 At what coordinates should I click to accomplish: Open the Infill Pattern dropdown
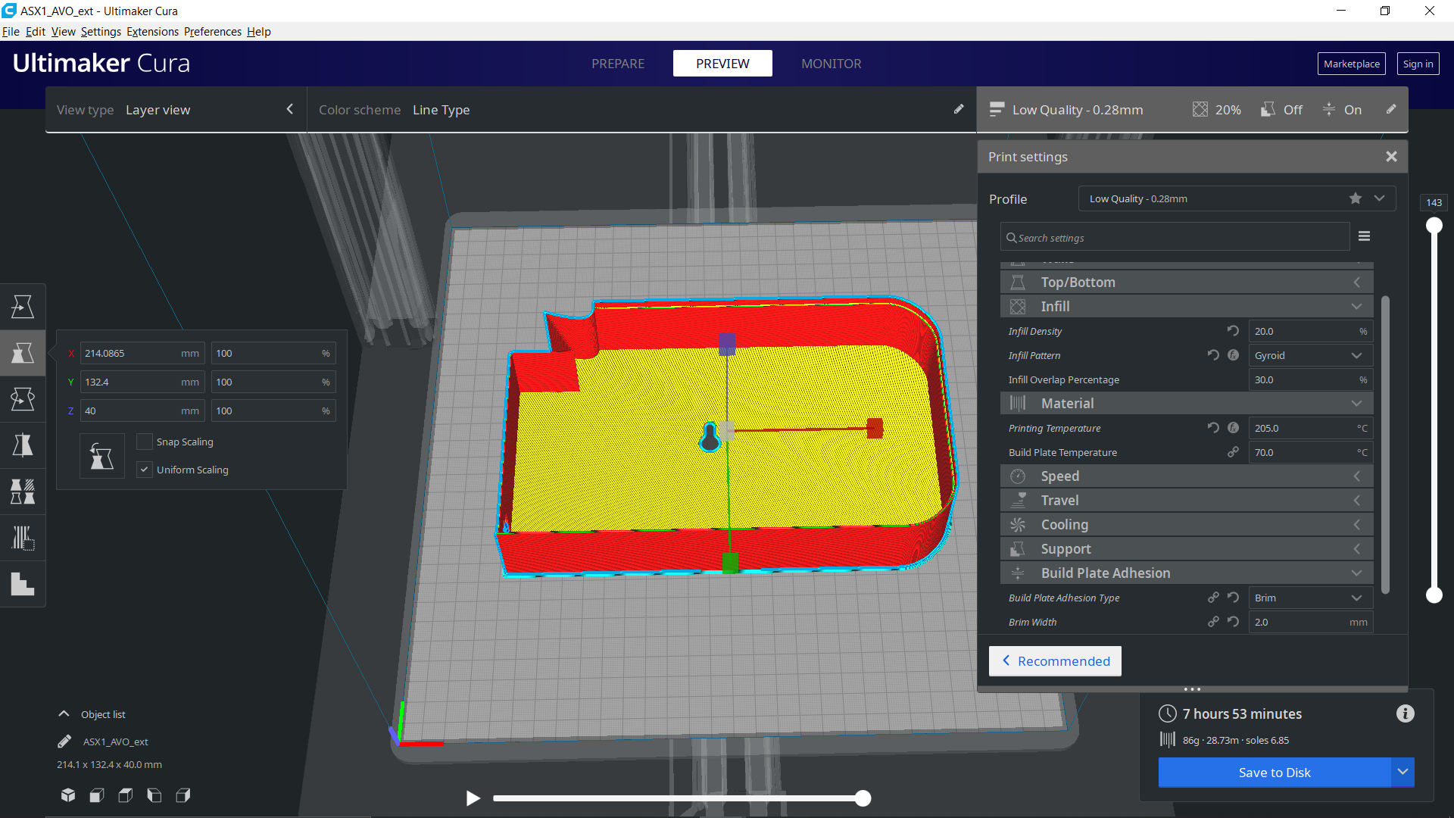(1310, 355)
